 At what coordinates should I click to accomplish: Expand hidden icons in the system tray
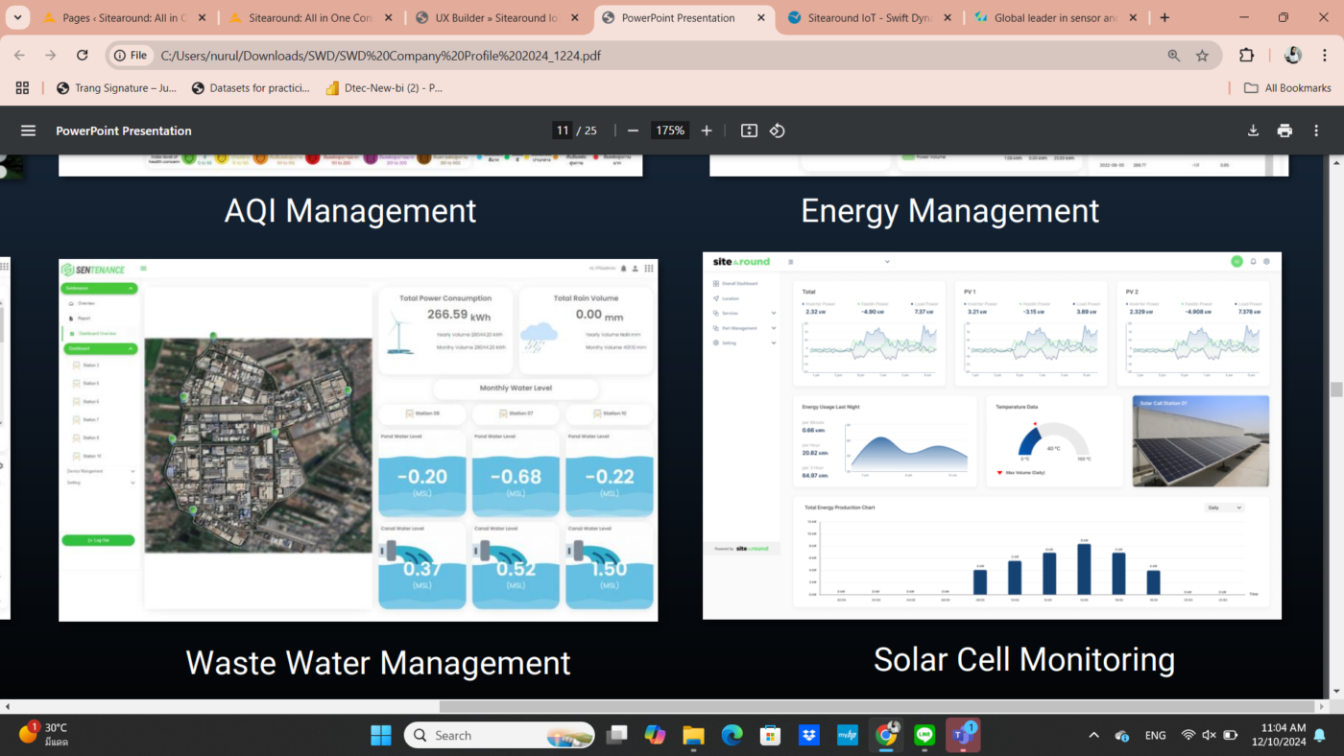point(1093,735)
